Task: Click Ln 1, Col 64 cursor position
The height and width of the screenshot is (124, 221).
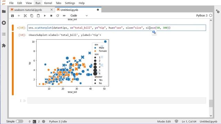Action: [x=189, y=122]
